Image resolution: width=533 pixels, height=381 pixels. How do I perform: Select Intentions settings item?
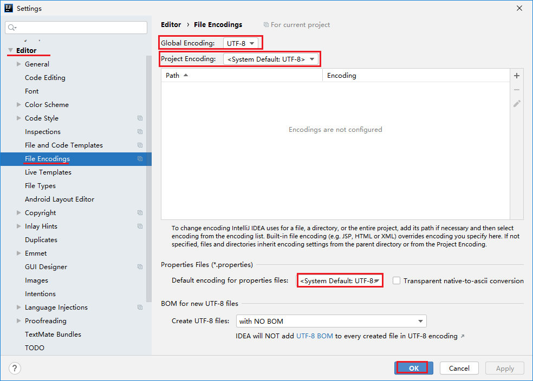click(40, 294)
